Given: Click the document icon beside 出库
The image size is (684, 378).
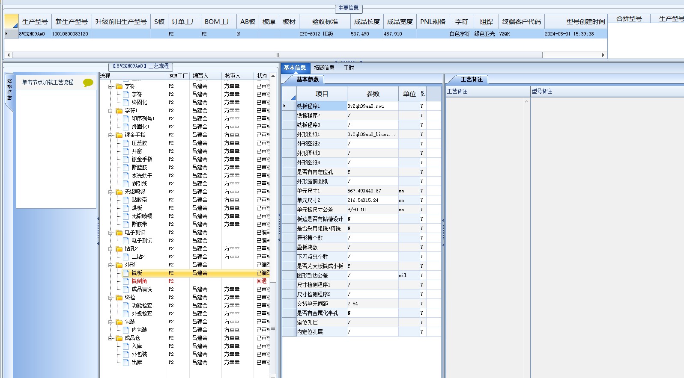Looking at the screenshot, I should click(126, 363).
